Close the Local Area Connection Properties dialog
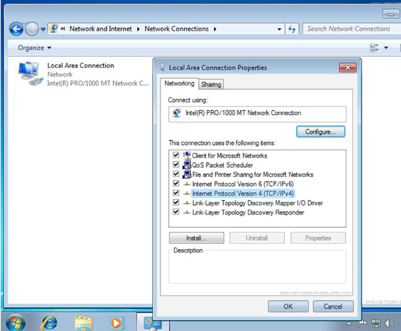The image size is (401, 331). 348,68
